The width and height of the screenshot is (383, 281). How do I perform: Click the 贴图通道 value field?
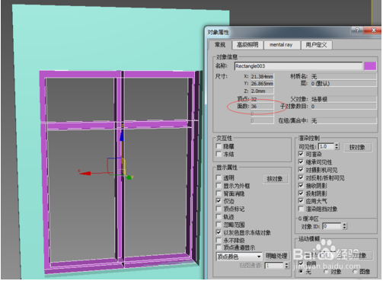click(274, 266)
